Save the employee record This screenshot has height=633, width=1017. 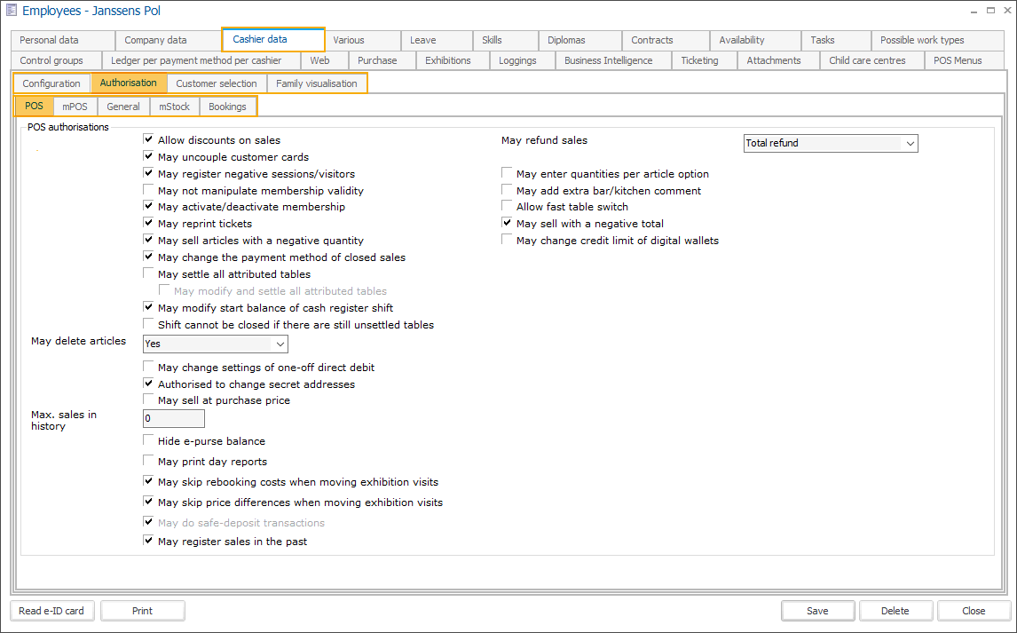tap(817, 611)
